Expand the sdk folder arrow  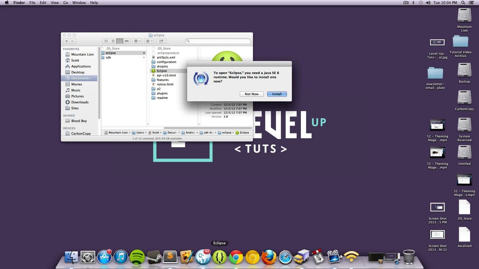tap(144, 58)
